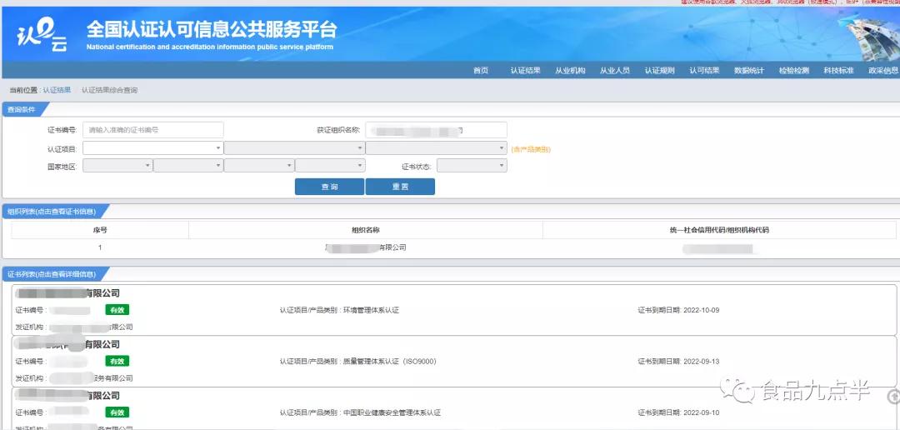Open the 数据统计 navigation menu
Viewport: 900px width, 430px height.
(x=749, y=71)
